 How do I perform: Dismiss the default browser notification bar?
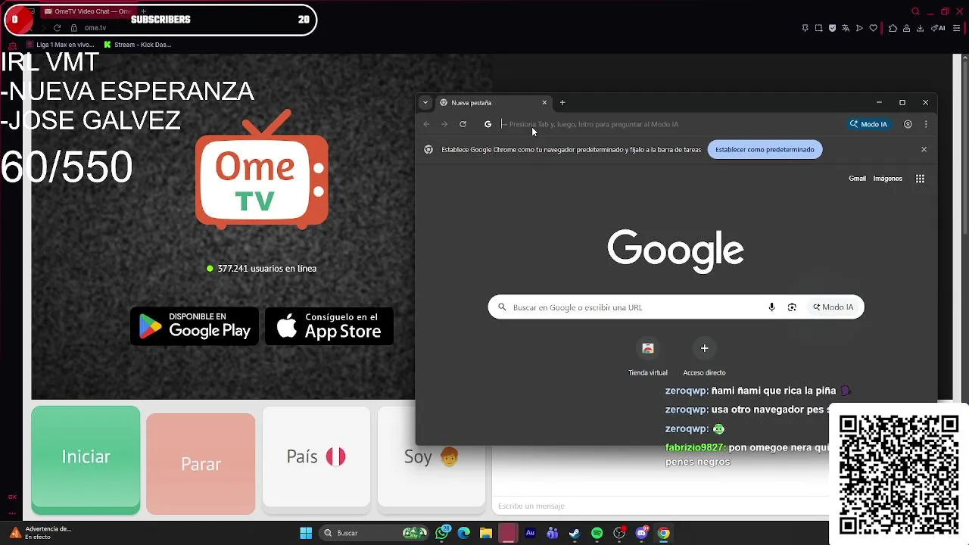tap(924, 149)
